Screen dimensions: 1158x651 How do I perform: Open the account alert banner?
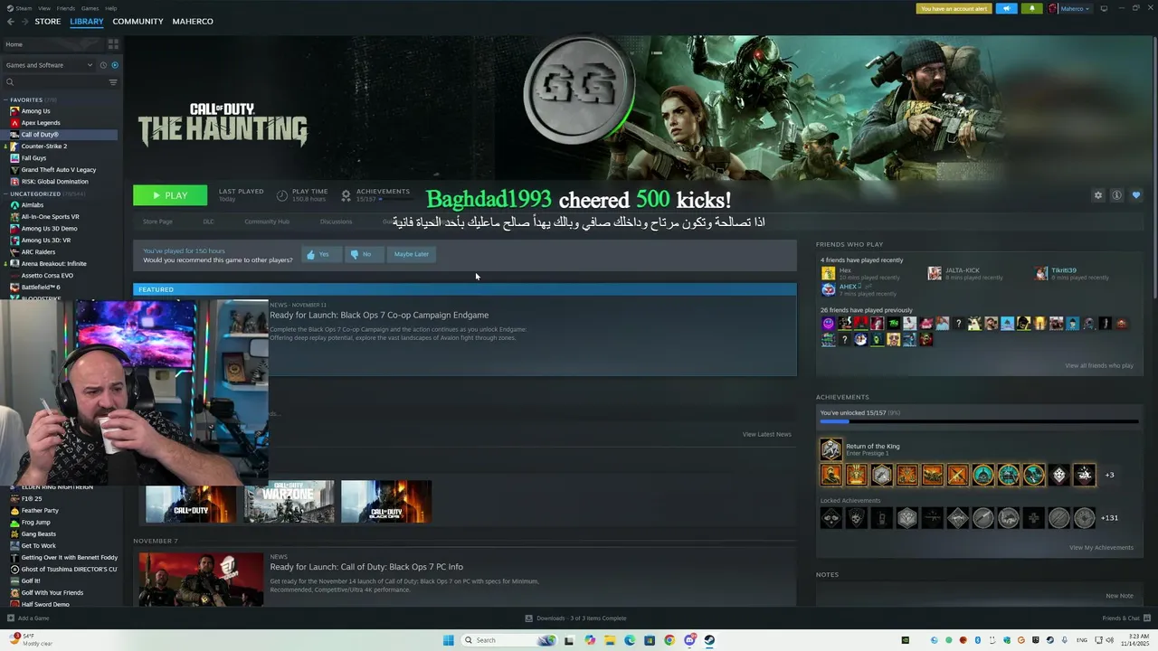point(954,8)
